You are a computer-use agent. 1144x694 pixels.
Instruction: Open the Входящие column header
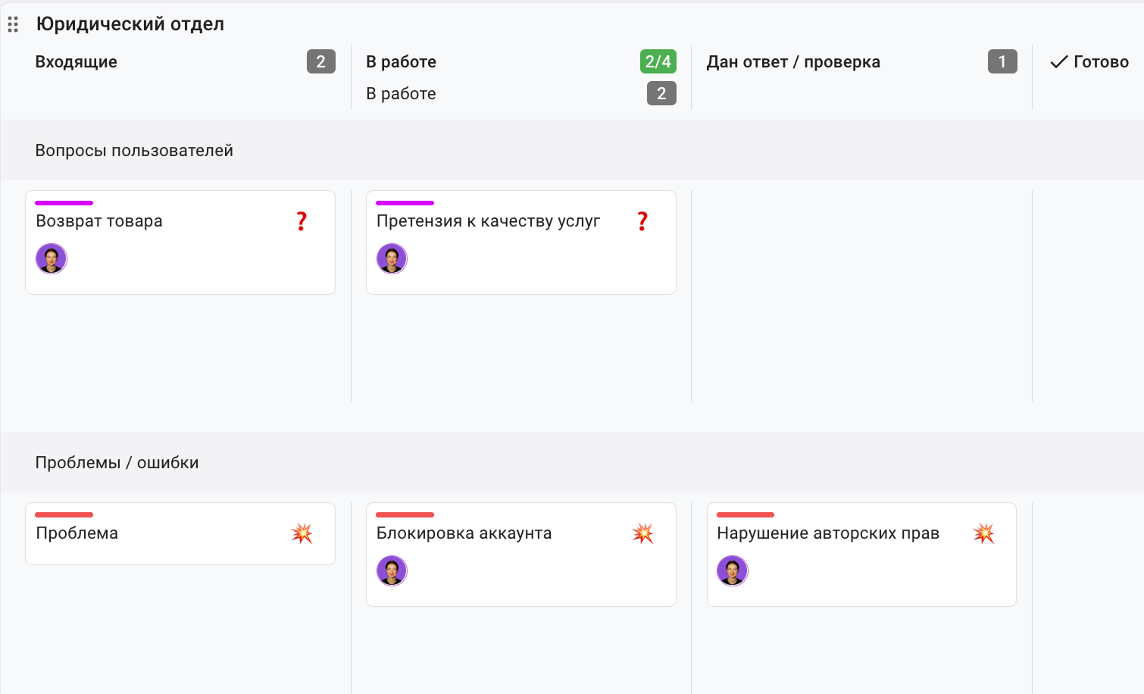point(77,62)
